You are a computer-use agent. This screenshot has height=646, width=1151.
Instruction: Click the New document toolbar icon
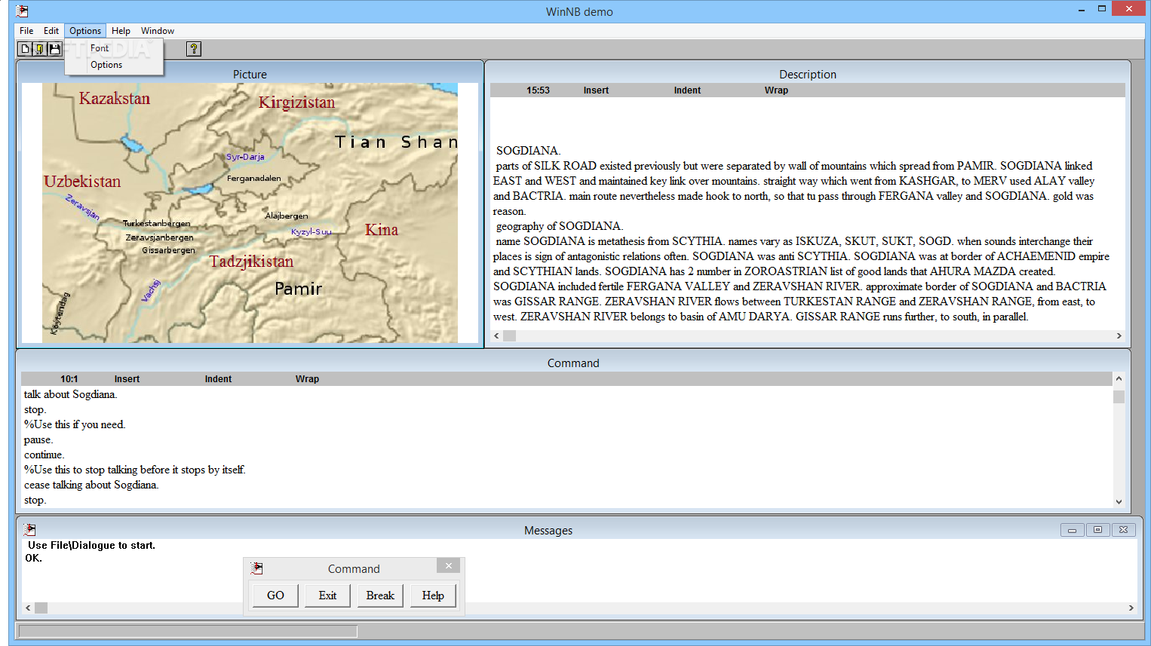(x=25, y=49)
